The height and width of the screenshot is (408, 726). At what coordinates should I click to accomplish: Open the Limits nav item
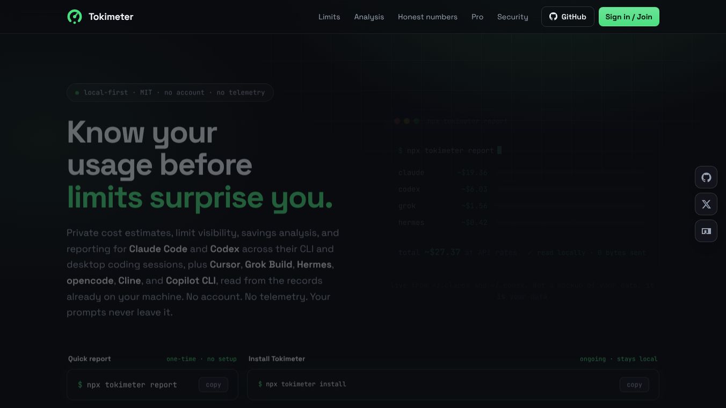pyautogui.click(x=329, y=17)
